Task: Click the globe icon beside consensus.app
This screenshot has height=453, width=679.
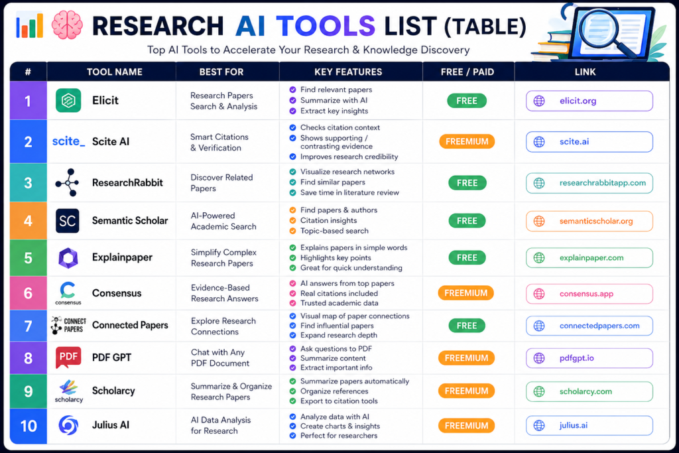Action: tap(539, 294)
